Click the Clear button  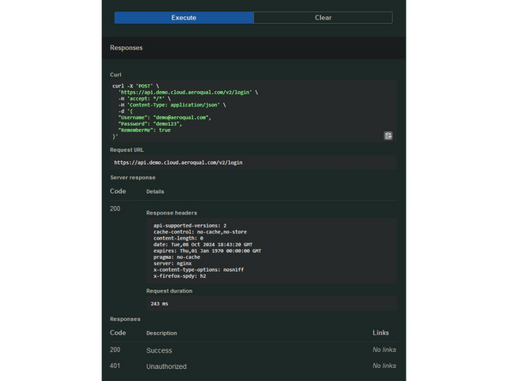click(x=323, y=17)
